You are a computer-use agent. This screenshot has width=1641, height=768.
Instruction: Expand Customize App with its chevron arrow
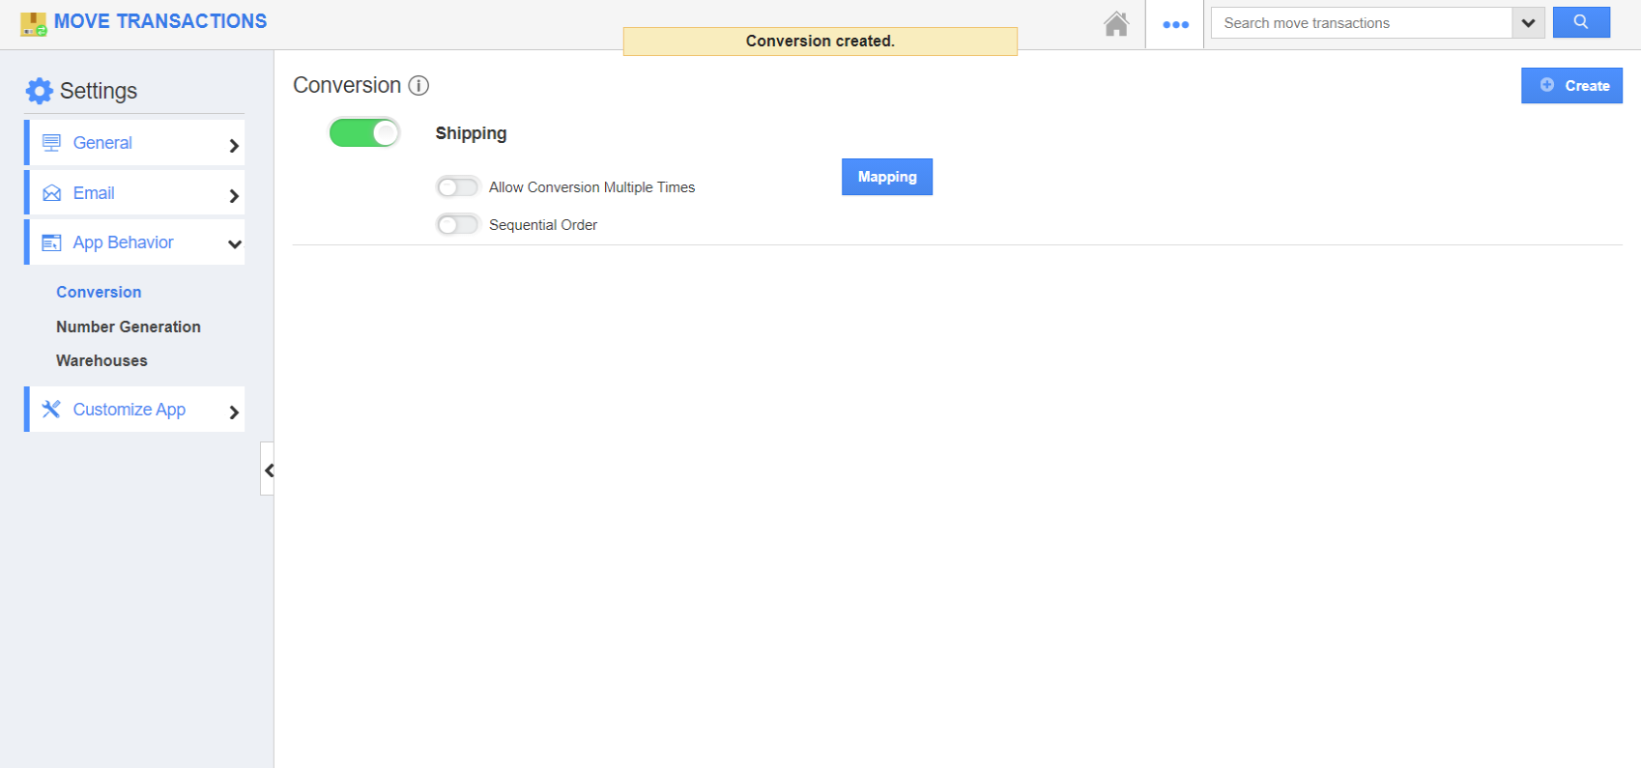[233, 412]
